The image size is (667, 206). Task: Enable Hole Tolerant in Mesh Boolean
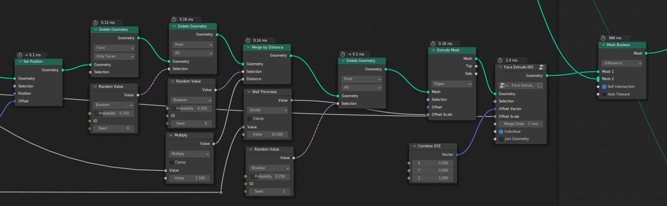tap(604, 94)
